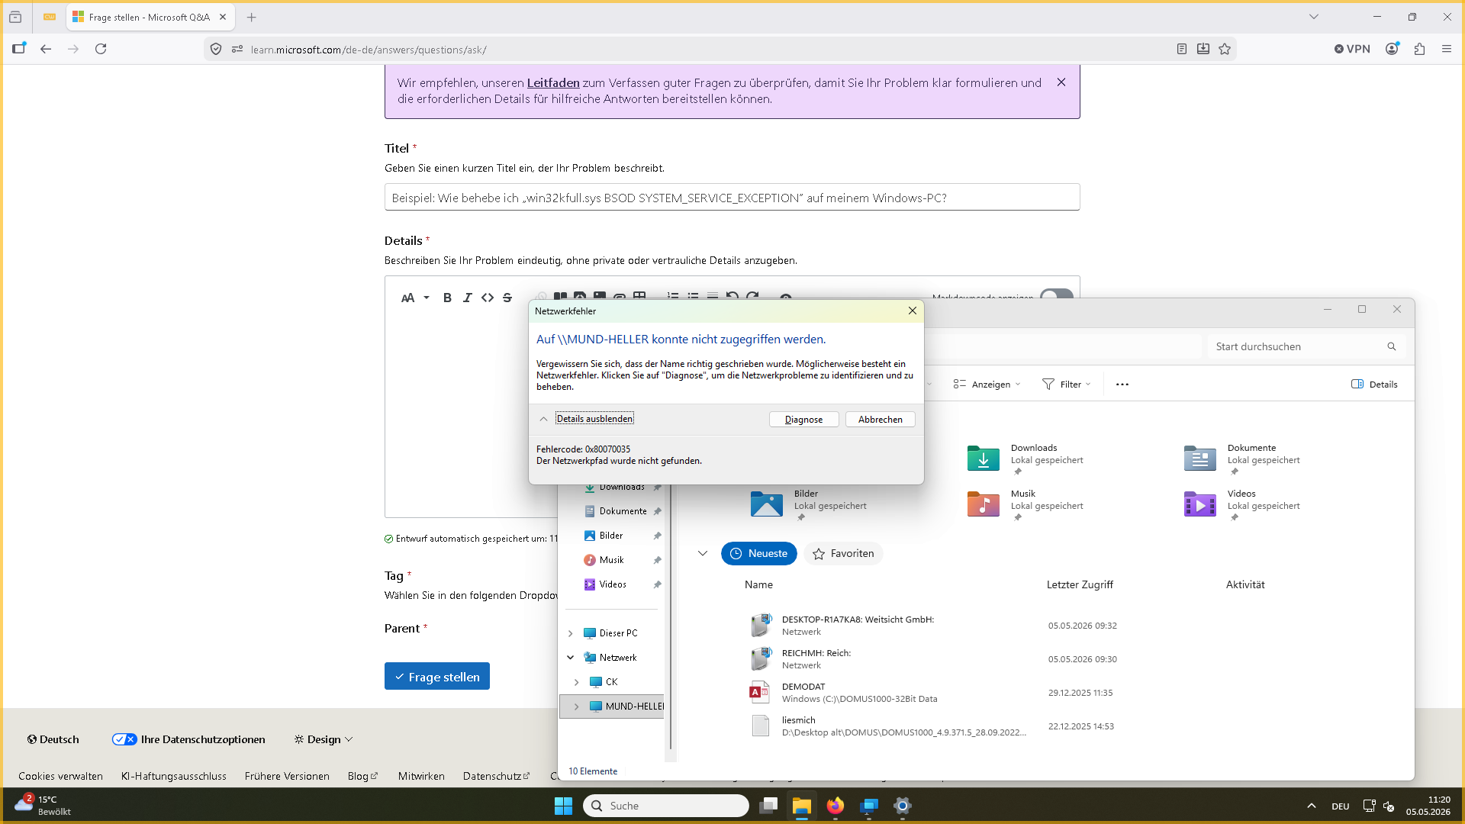The height and width of the screenshot is (824, 1465).
Task: Close the Netzwerkfehler dialog
Action: point(912,311)
